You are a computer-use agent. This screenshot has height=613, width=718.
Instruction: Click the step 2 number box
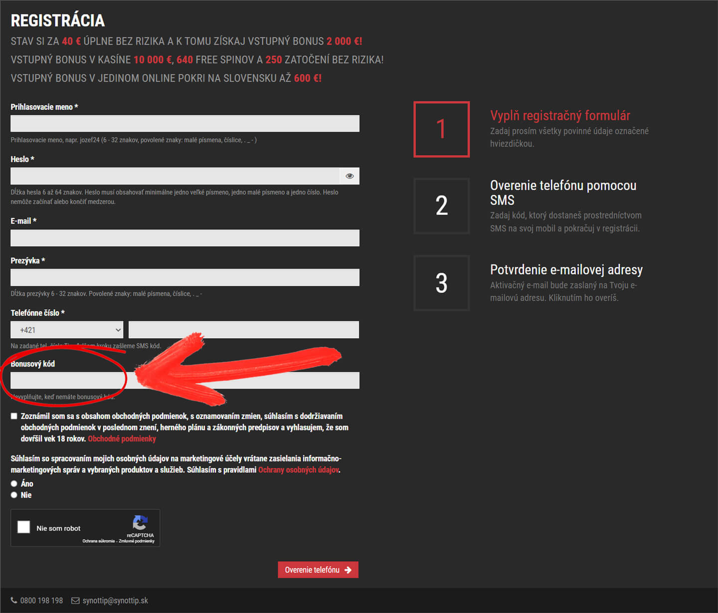point(441,206)
